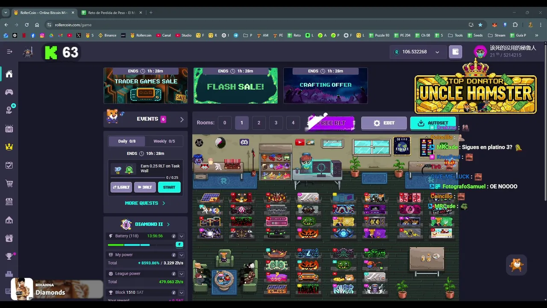
Task: Open the trophy icon in sidebar
Action: pyautogui.click(x=9, y=256)
